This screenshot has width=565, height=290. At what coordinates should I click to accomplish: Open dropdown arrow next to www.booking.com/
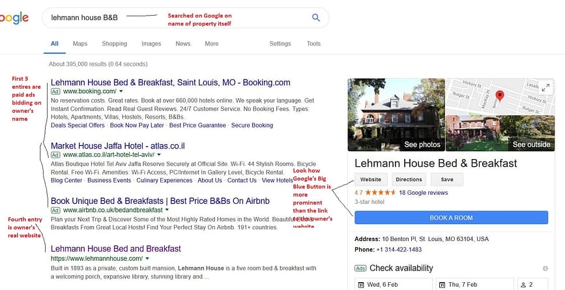click(x=121, y=91)
